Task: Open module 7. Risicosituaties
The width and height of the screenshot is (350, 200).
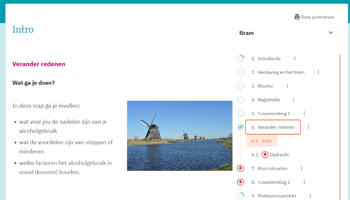Action: tap(269, 169)
